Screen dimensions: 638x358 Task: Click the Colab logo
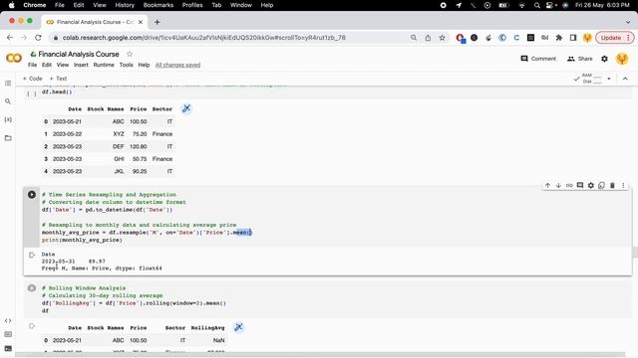click(x=14, y=59)
